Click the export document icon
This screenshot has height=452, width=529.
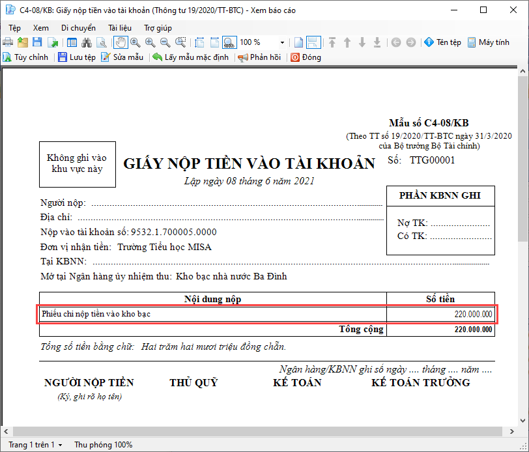point(52,42)
